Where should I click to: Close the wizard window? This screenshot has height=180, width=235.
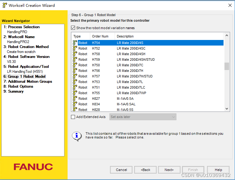230,5
